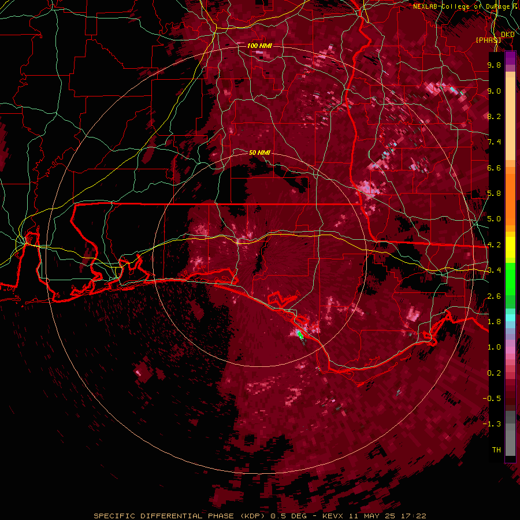
Task: Click the pink segment of the color bar
Action: (x=510, y=351)
